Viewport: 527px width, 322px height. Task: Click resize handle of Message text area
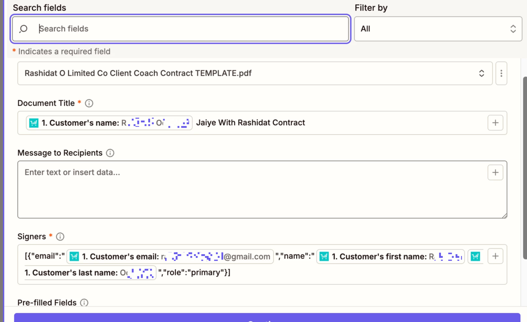coord(504,216)
